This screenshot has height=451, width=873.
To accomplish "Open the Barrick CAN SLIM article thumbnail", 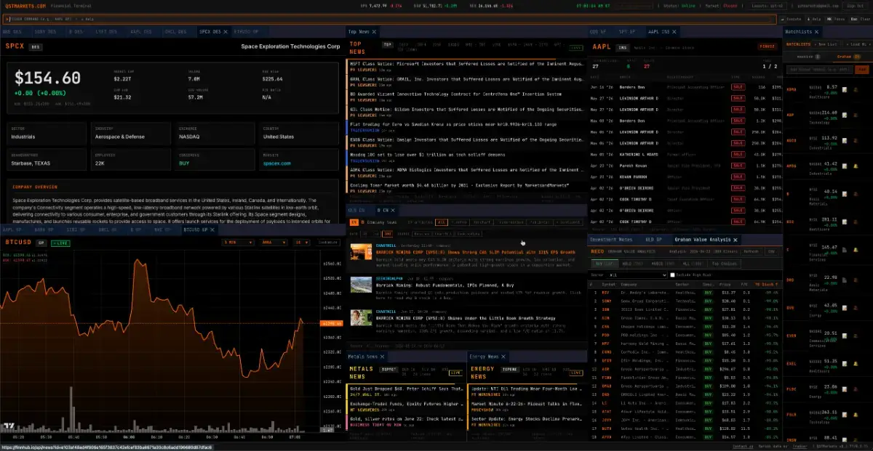I will pyautogui.click(x=362, y=253).
